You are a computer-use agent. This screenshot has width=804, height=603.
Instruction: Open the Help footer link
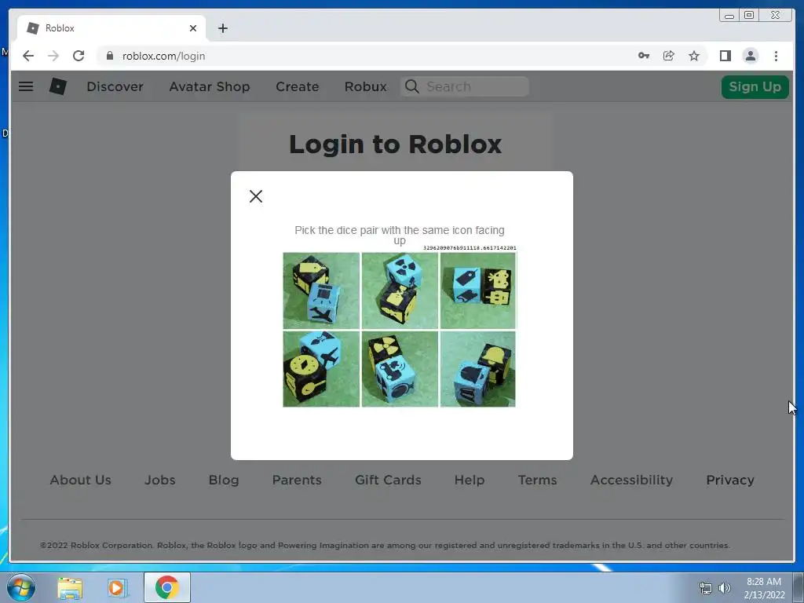pos(470,480)
